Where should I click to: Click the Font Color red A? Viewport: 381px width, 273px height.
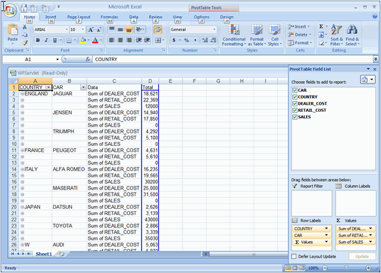click(95, 40)
